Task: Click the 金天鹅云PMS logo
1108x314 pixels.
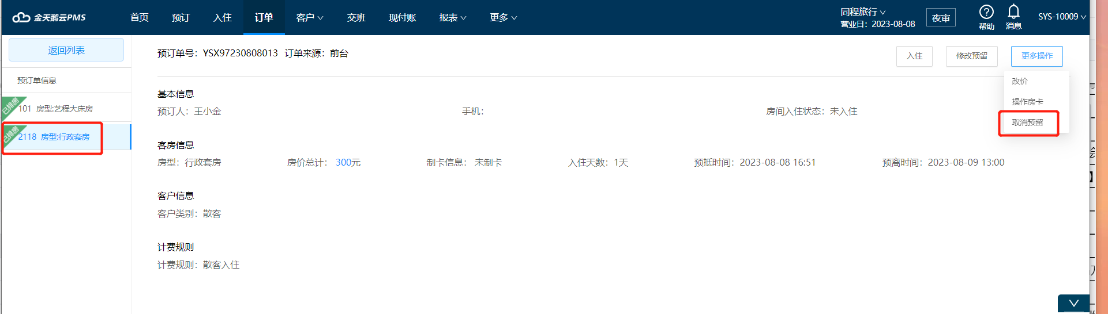Action: click(49, 17)
